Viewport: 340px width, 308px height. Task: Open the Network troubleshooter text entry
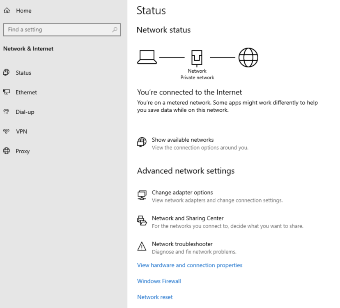[x=182, y=244]
